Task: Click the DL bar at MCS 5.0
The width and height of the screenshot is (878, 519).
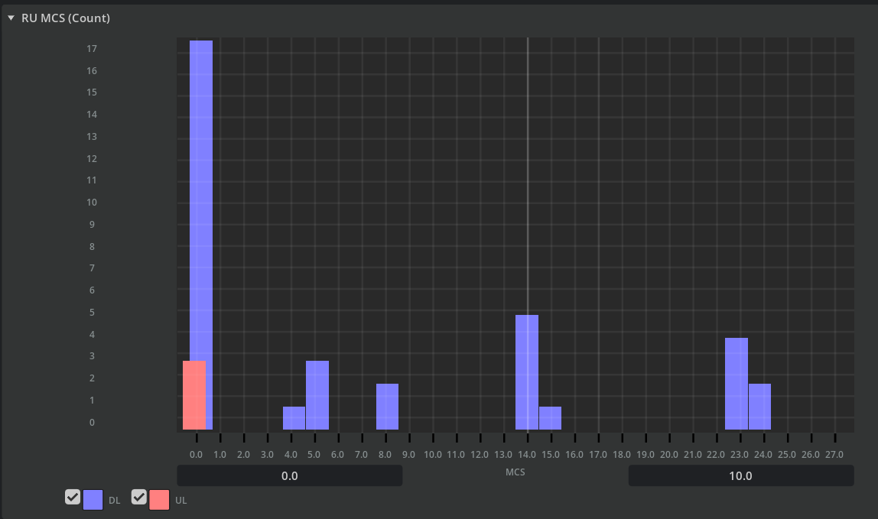Action: pos(317,395)
